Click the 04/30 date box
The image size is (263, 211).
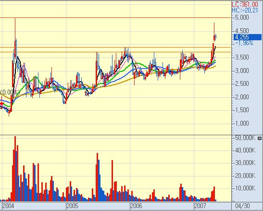coord(242,206)
